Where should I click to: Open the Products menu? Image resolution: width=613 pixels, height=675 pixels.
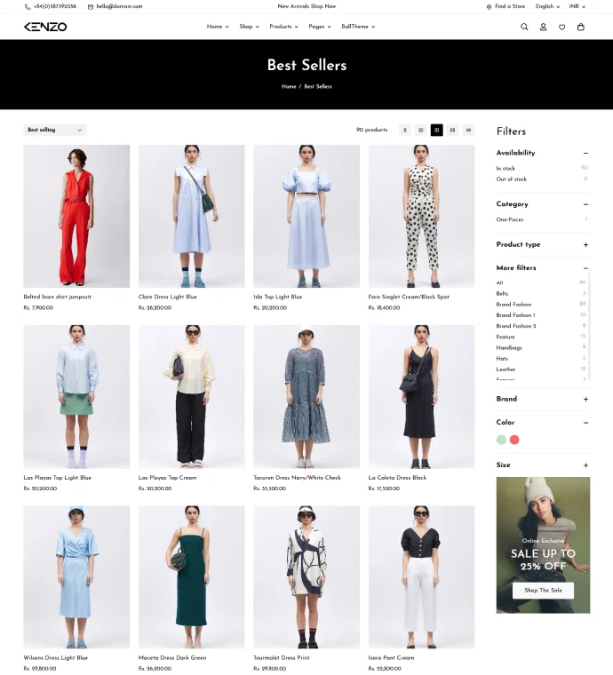[x=283, y=27]
